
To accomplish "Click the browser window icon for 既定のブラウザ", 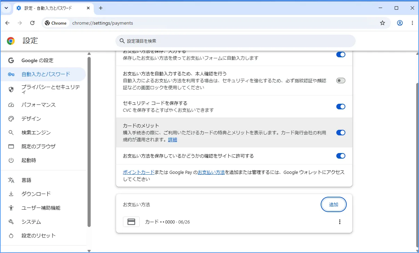I will (11, 146).
